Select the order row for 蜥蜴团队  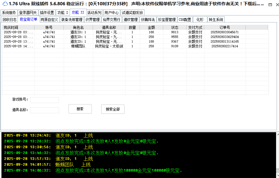(x=78, y=46)
